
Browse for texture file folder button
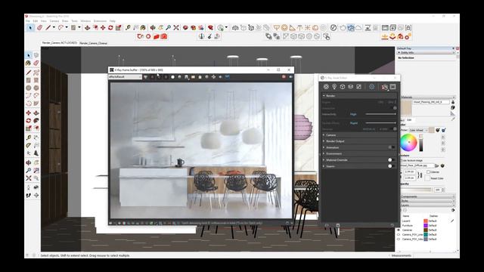437,166
